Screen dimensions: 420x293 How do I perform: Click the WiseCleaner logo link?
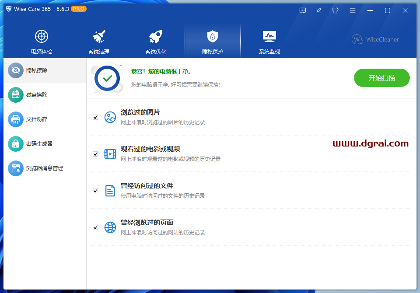pyautogui.click(x=375, y=39)
